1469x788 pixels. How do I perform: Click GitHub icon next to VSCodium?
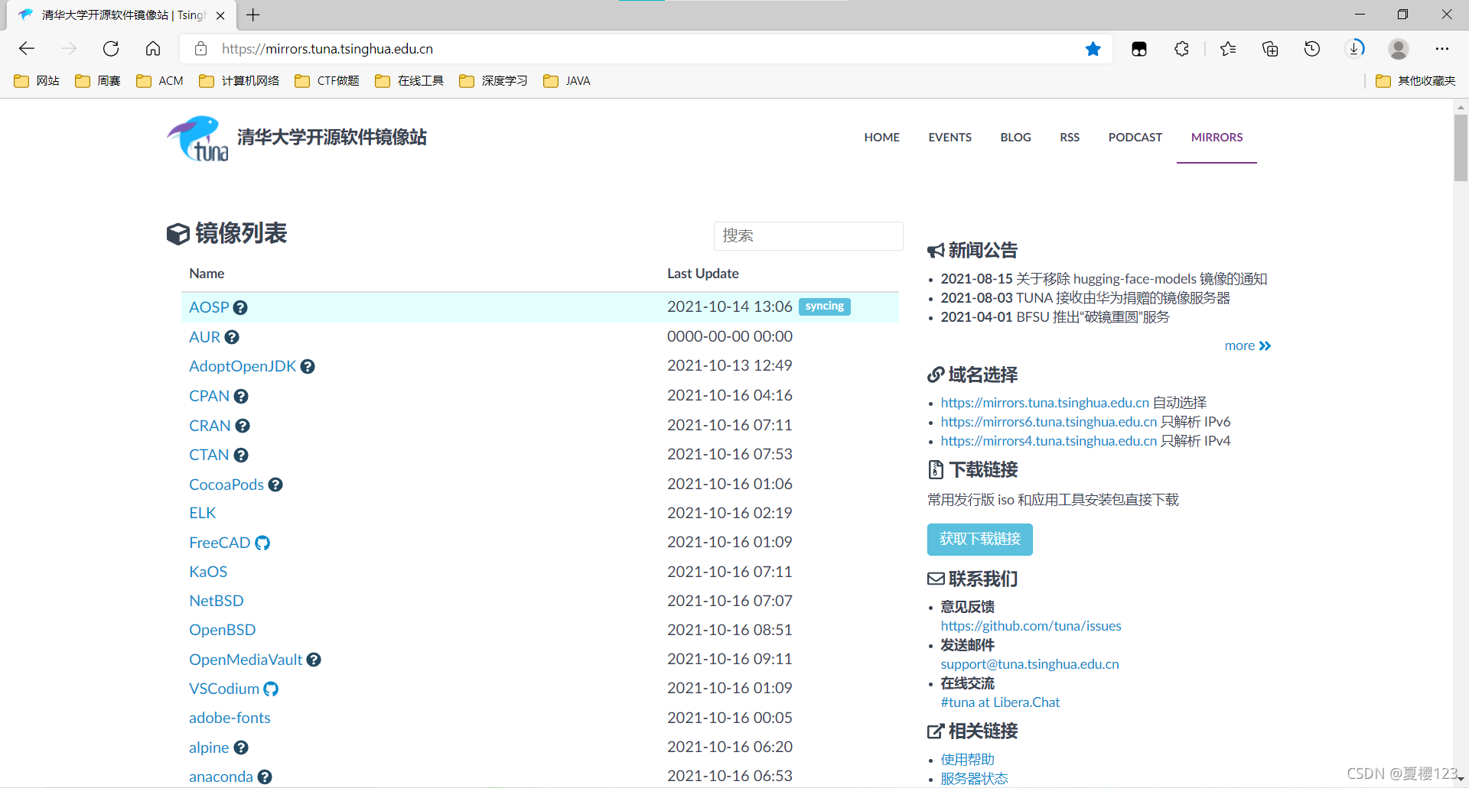click(271, 689)
